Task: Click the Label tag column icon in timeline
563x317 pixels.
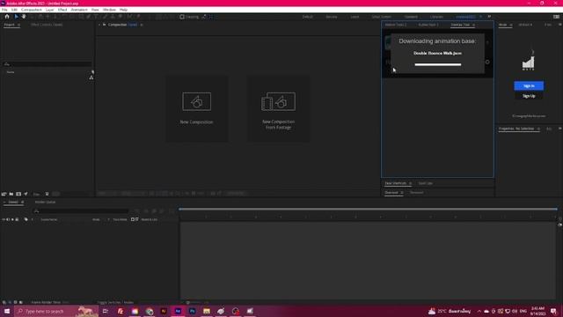Action: tap(26, 219)
